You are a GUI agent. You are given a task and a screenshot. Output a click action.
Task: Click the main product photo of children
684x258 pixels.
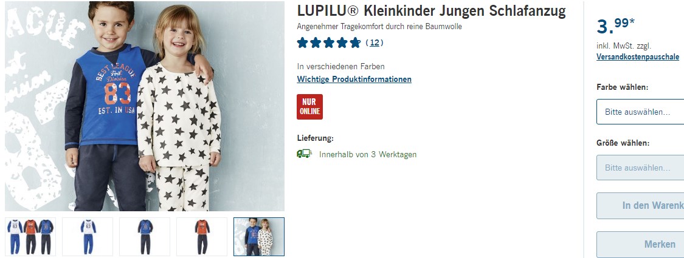tap(144, 106)
